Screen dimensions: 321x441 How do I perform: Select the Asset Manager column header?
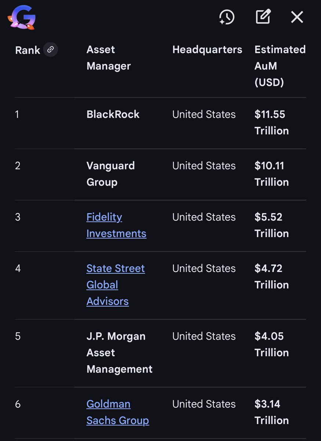(108, 58)
